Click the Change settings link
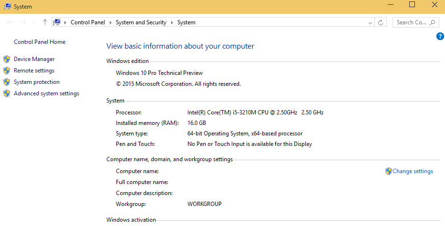 413,171
